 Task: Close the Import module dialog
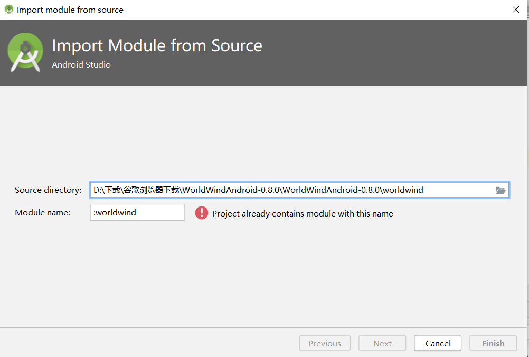pyautogui.click(x=515, y=9)
